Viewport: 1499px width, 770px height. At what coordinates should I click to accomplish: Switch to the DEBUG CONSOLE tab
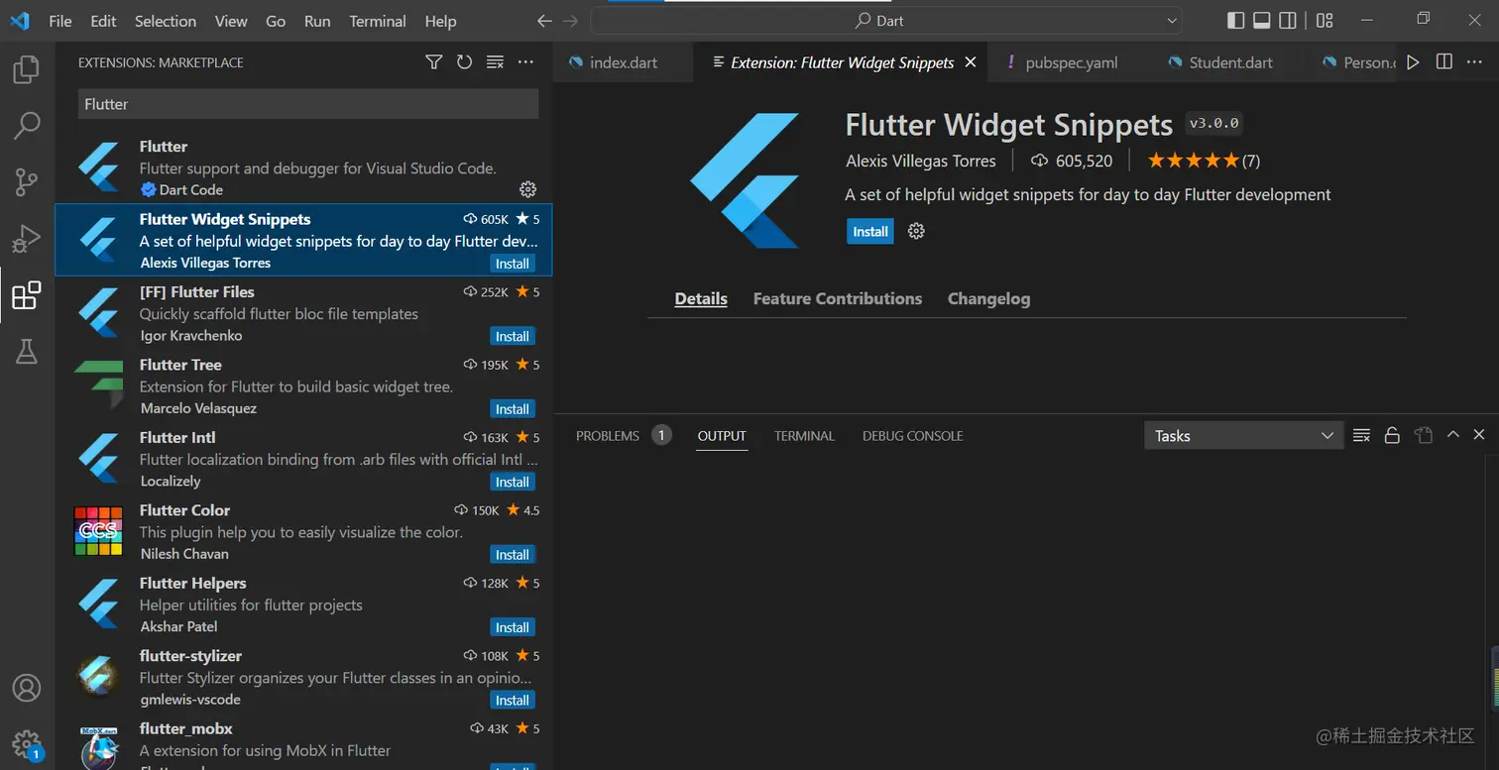(x=912, y=435)
